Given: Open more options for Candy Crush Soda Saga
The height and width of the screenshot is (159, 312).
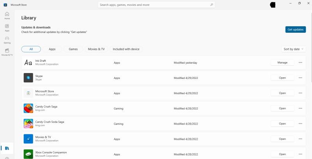Looking at the screenshot, I should coord(300,123).
